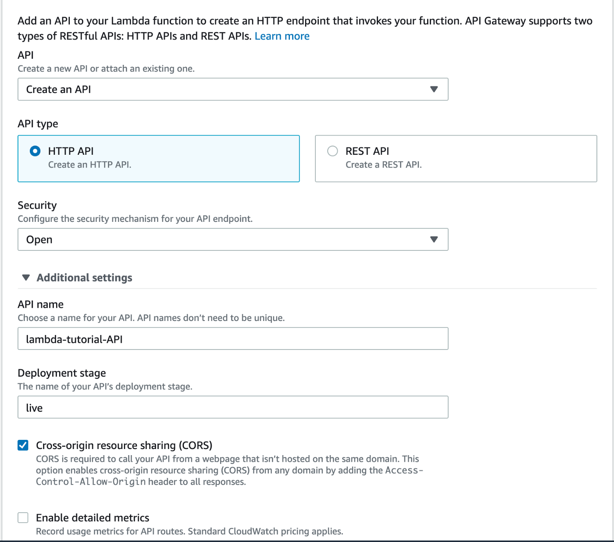Click the 'Create an HTTP API.' description text
The width and height of the screenshot is (614, 542).
point(90,165)
